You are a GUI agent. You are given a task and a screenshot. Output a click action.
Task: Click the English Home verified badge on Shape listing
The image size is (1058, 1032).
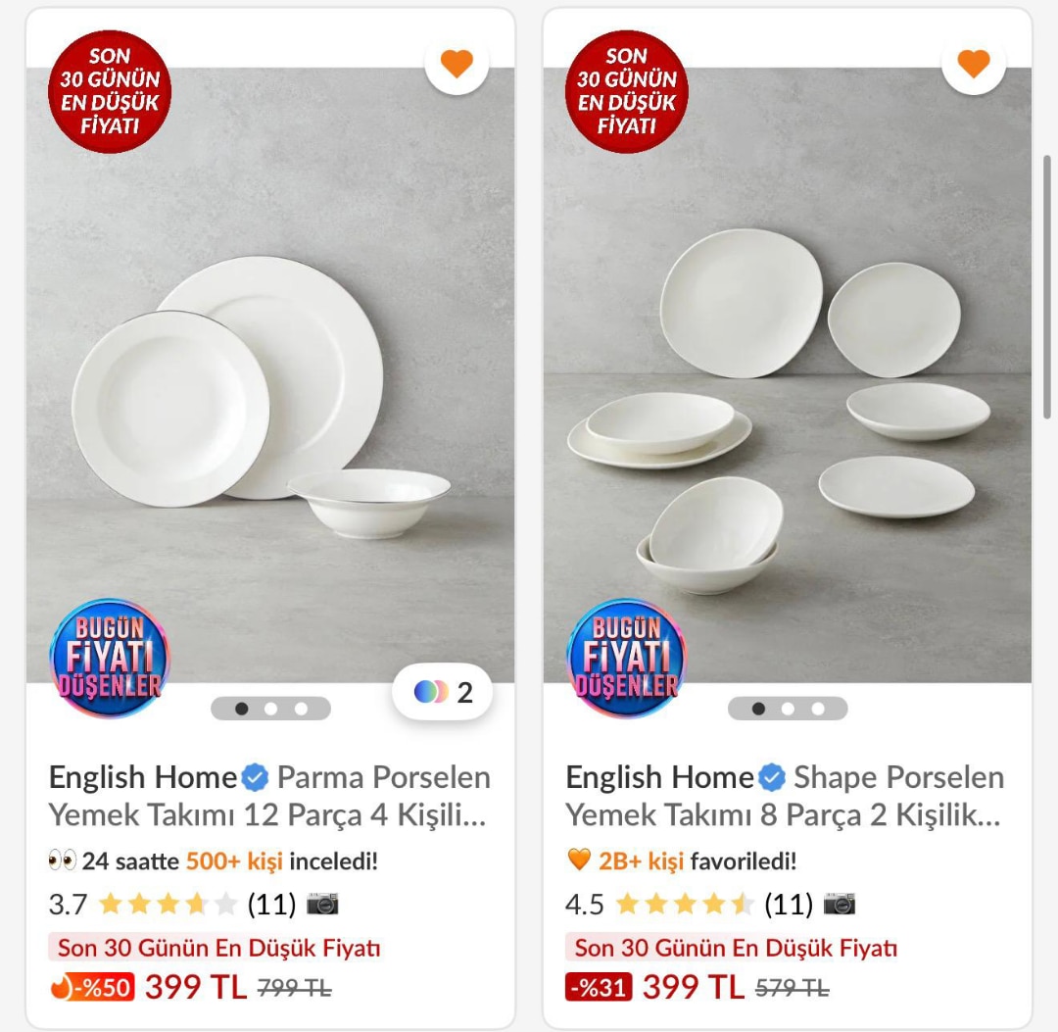[x=772, y=777]
